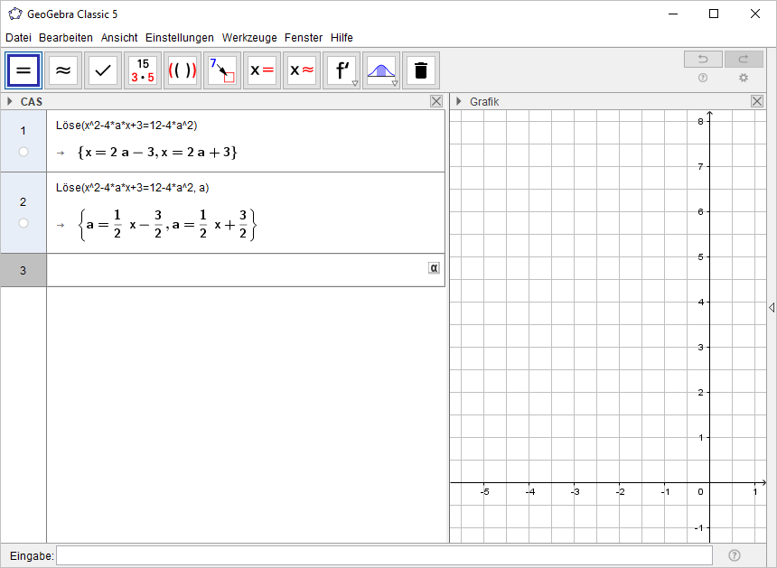Screen dimensions: 777x568
Task: Select the Numeric approximation tool
Action: click(62, 70)
